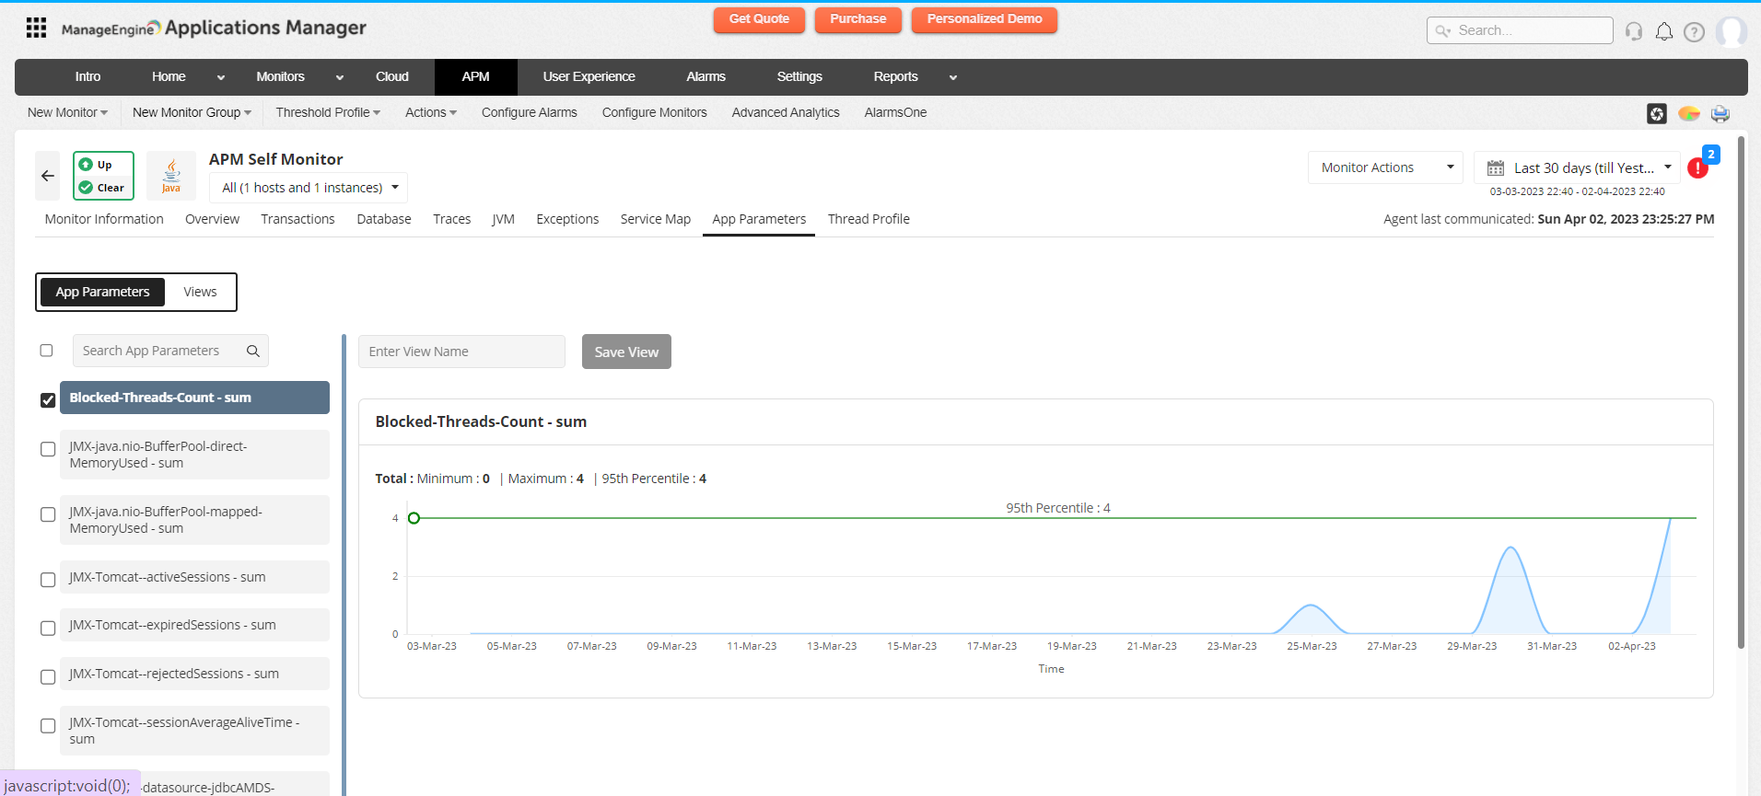The width and height of the screenshot is (1761, 796).
Task: Click the Personalized Demo button
Action: [985, 19]
